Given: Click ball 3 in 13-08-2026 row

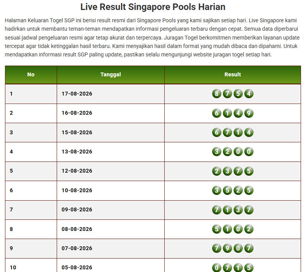Looking at the screenshot, I should (217, 152).
